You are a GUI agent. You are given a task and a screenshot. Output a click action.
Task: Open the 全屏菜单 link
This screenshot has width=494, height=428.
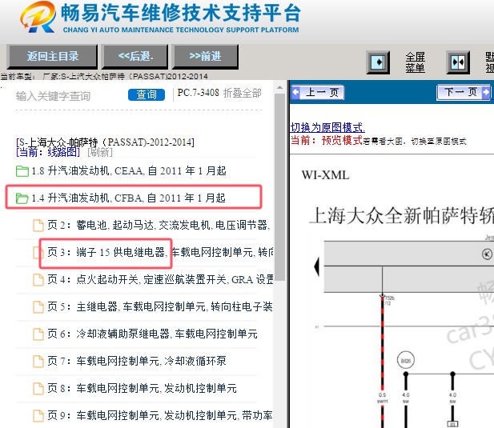click(415, 62)
